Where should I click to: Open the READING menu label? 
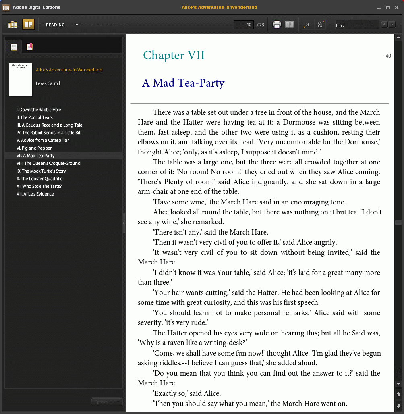coord(55,25)
